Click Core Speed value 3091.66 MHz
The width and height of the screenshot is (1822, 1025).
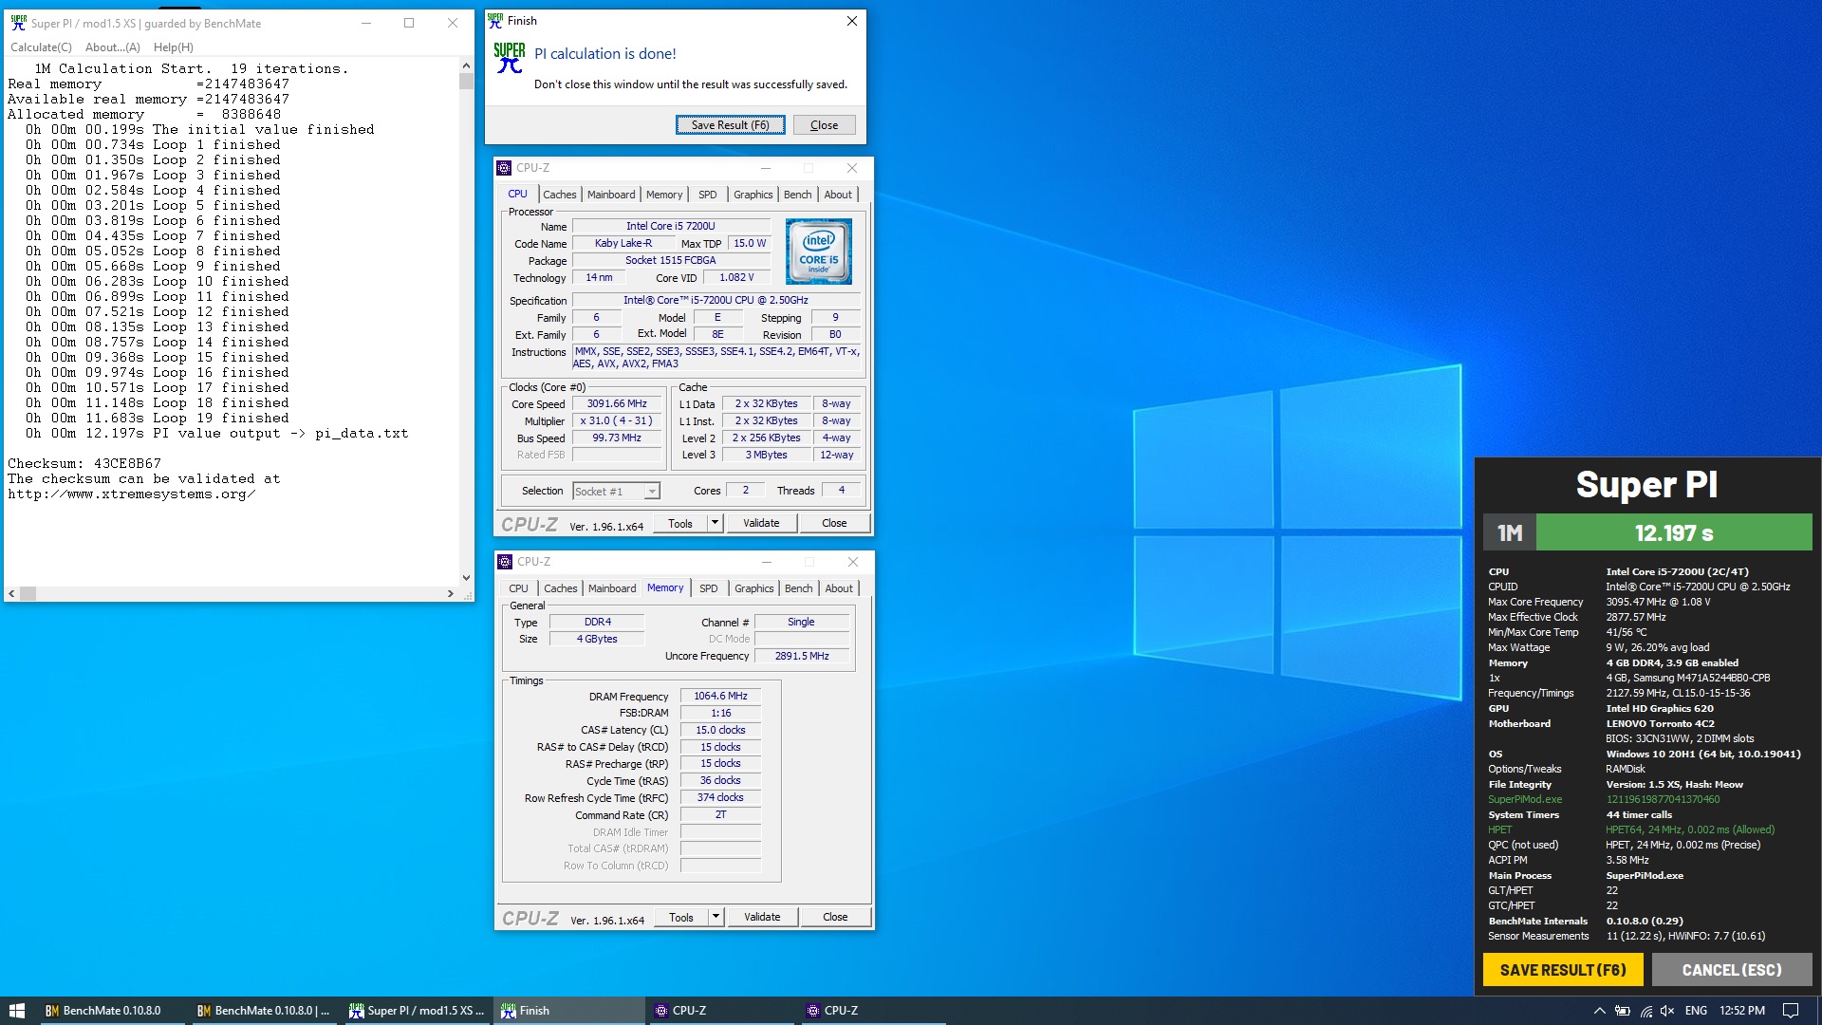[617, 404]
